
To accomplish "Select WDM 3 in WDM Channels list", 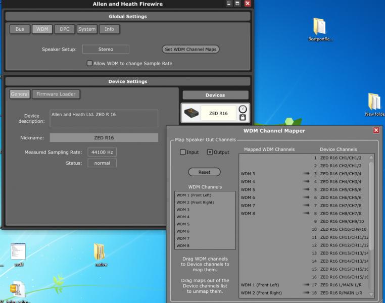I will (205, 210).
